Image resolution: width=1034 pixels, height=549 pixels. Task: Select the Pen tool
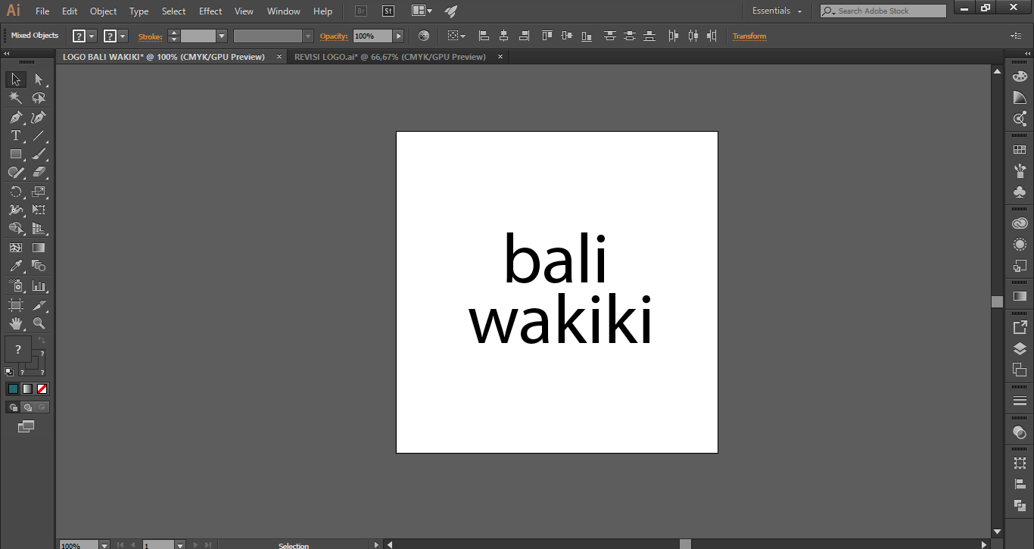click(x=15, y=117)
